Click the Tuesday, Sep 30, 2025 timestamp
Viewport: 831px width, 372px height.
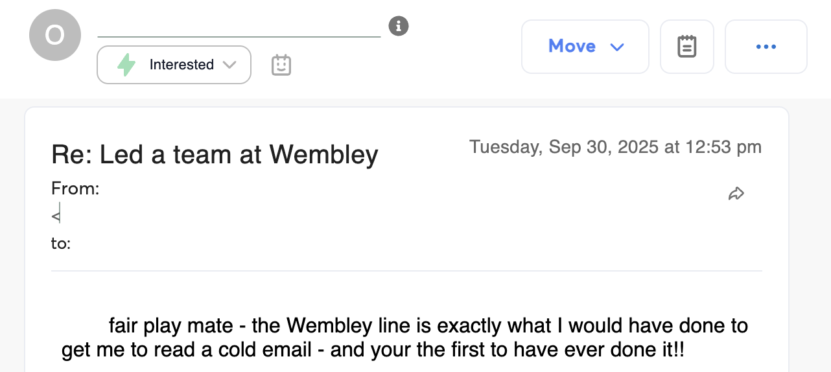tap(615, 147)
